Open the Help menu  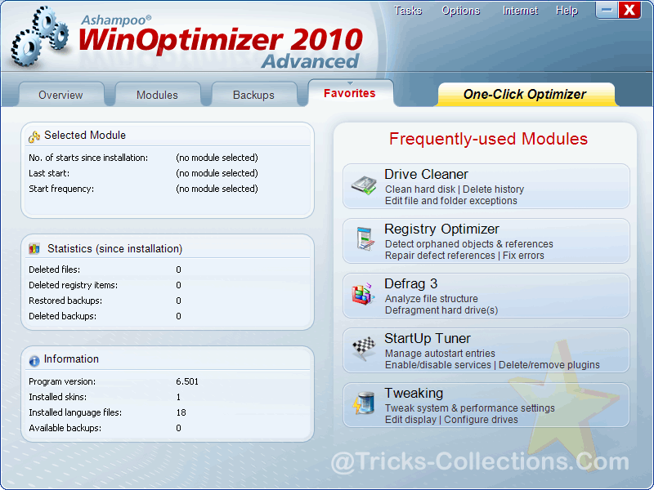[x=567, y=11]
